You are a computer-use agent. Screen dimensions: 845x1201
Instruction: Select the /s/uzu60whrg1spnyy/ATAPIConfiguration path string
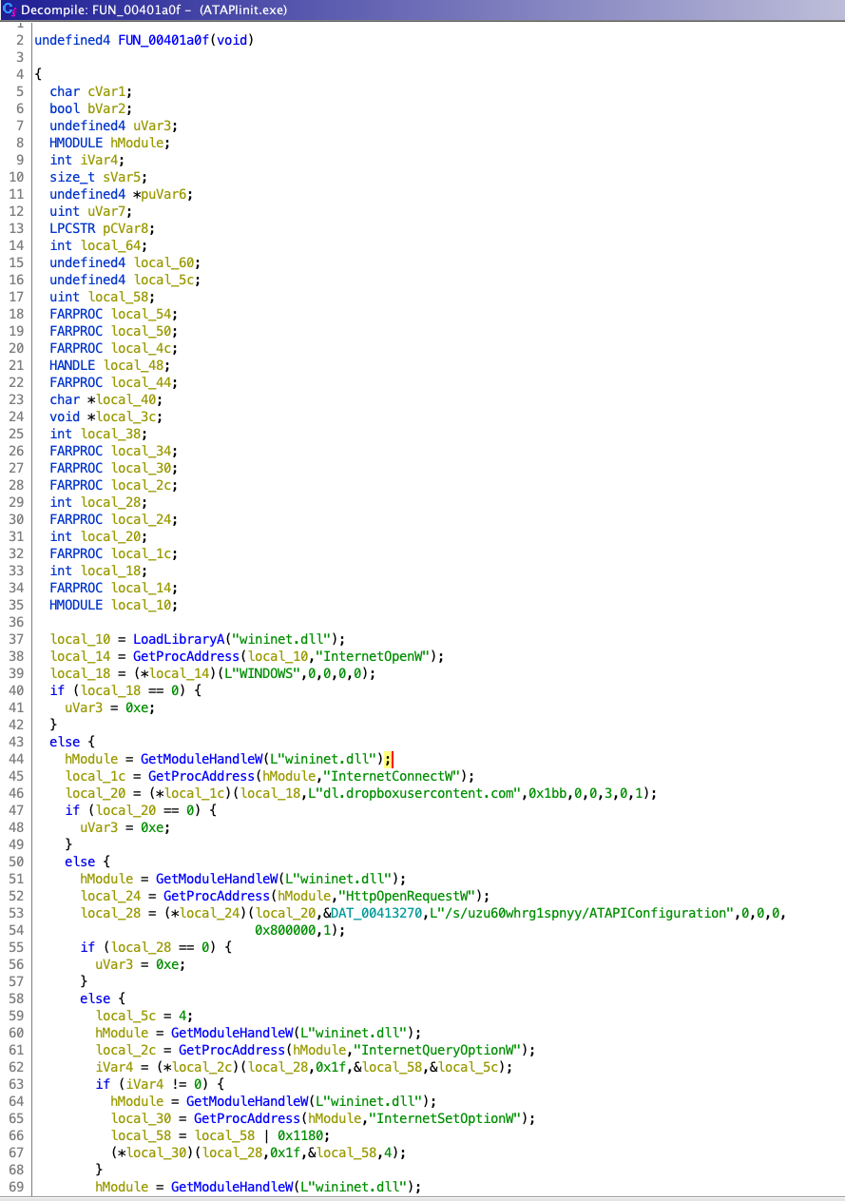[x=582, y=913]
